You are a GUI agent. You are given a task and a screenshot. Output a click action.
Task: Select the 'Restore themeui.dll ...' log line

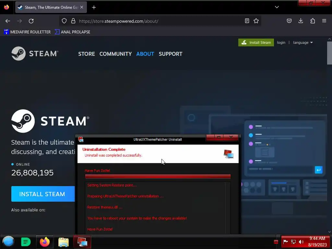click(x=105, y=207)
